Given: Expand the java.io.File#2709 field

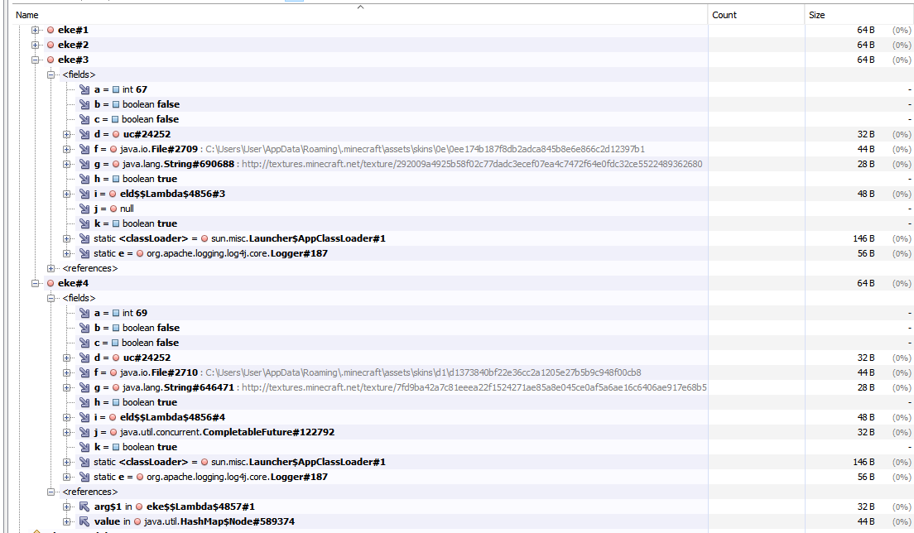Looking at the screenshot, I should click(67, 149).
